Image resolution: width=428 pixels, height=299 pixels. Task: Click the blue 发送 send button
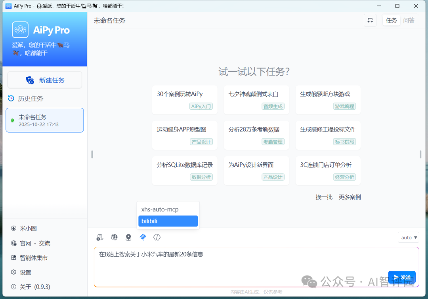coord(402,278)
